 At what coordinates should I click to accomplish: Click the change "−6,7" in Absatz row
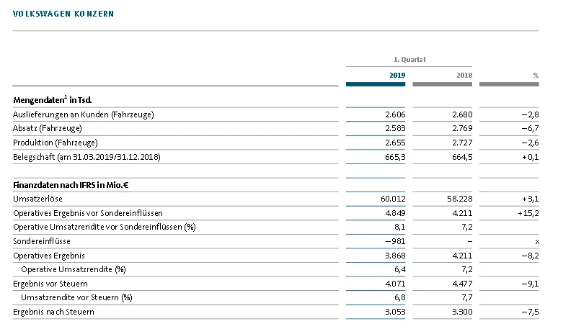pos(530,128)
